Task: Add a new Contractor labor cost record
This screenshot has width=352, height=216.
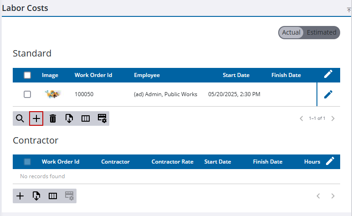Action: 20,196
